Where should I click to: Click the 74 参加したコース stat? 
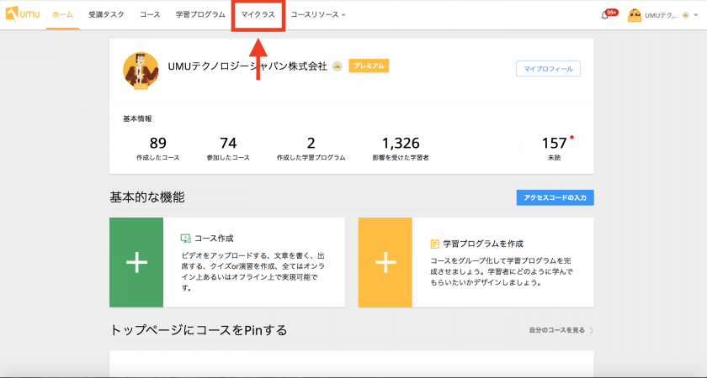pyautogui.click(x=228, y=149)
